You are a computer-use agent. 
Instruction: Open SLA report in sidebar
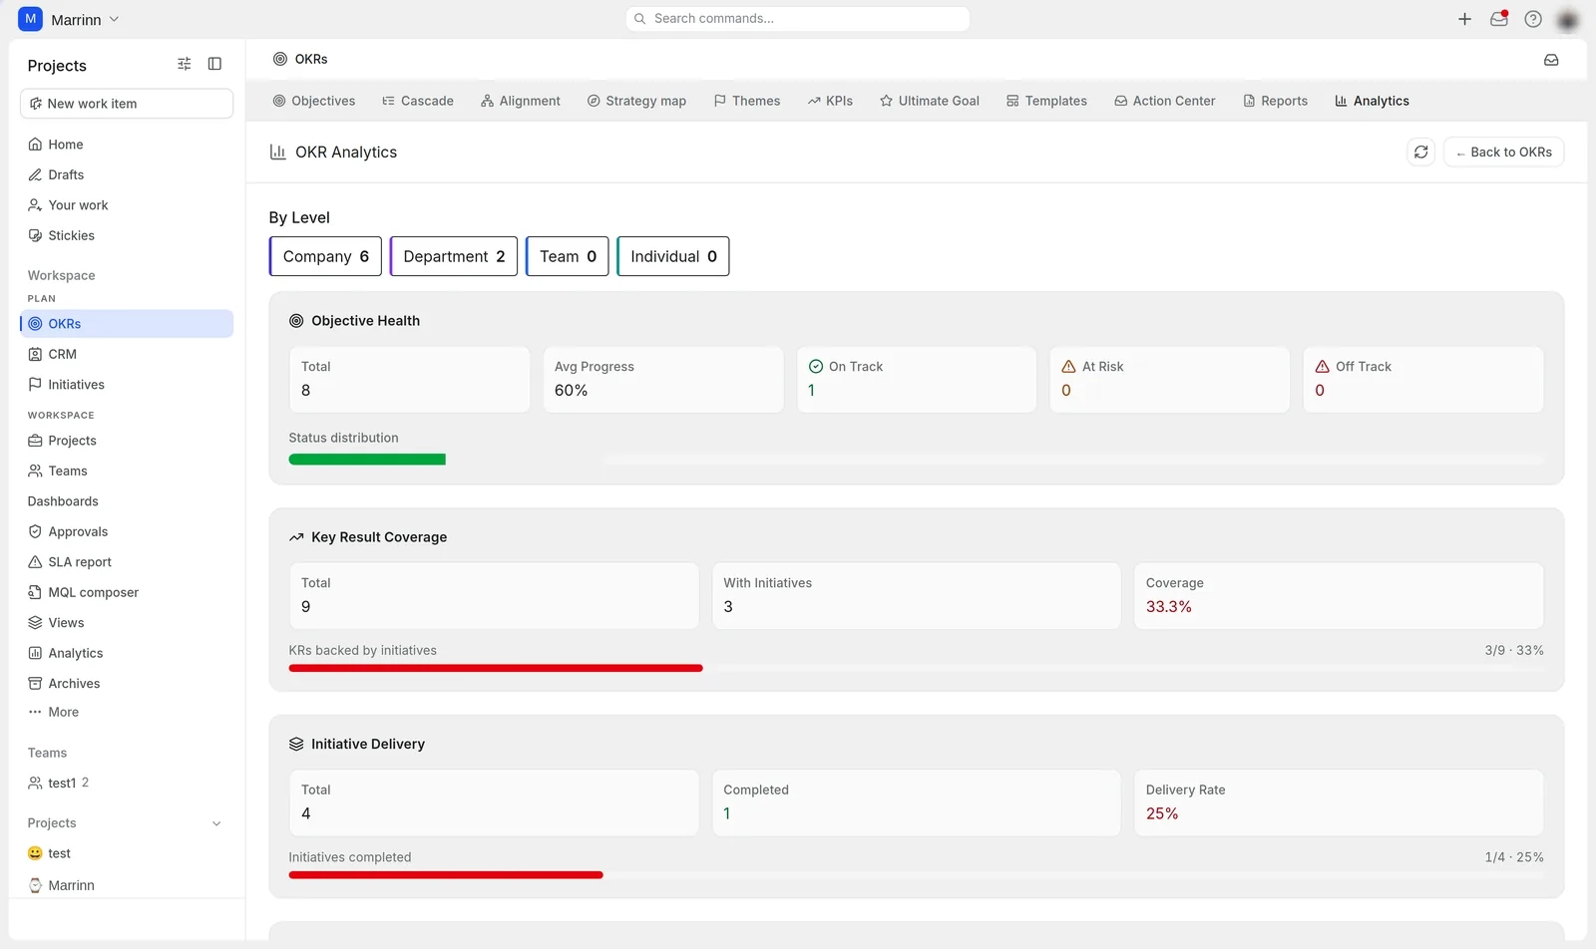tap(127, 562)
